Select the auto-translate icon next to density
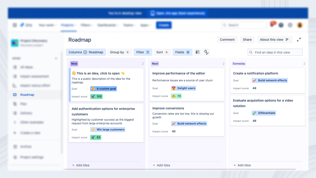This screenshot has width=316, height=178. (206, 52)
